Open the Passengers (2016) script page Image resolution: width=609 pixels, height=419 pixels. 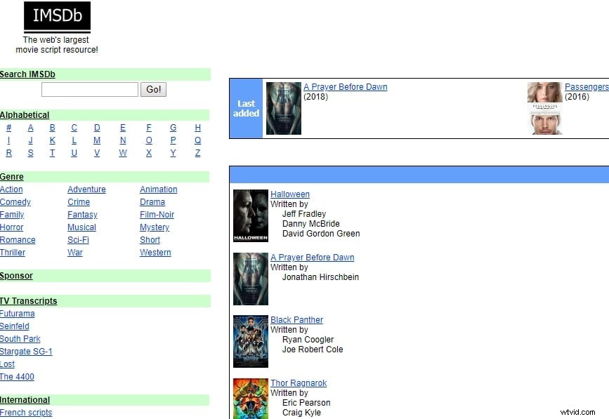click(x=587, y=86)
